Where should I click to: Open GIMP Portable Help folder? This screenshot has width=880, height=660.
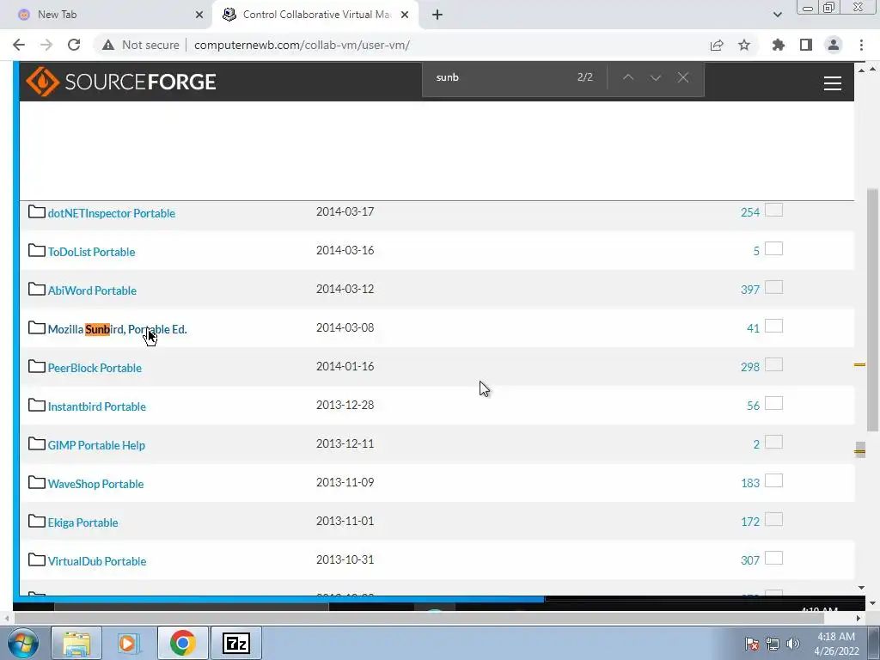coord(96,446)
